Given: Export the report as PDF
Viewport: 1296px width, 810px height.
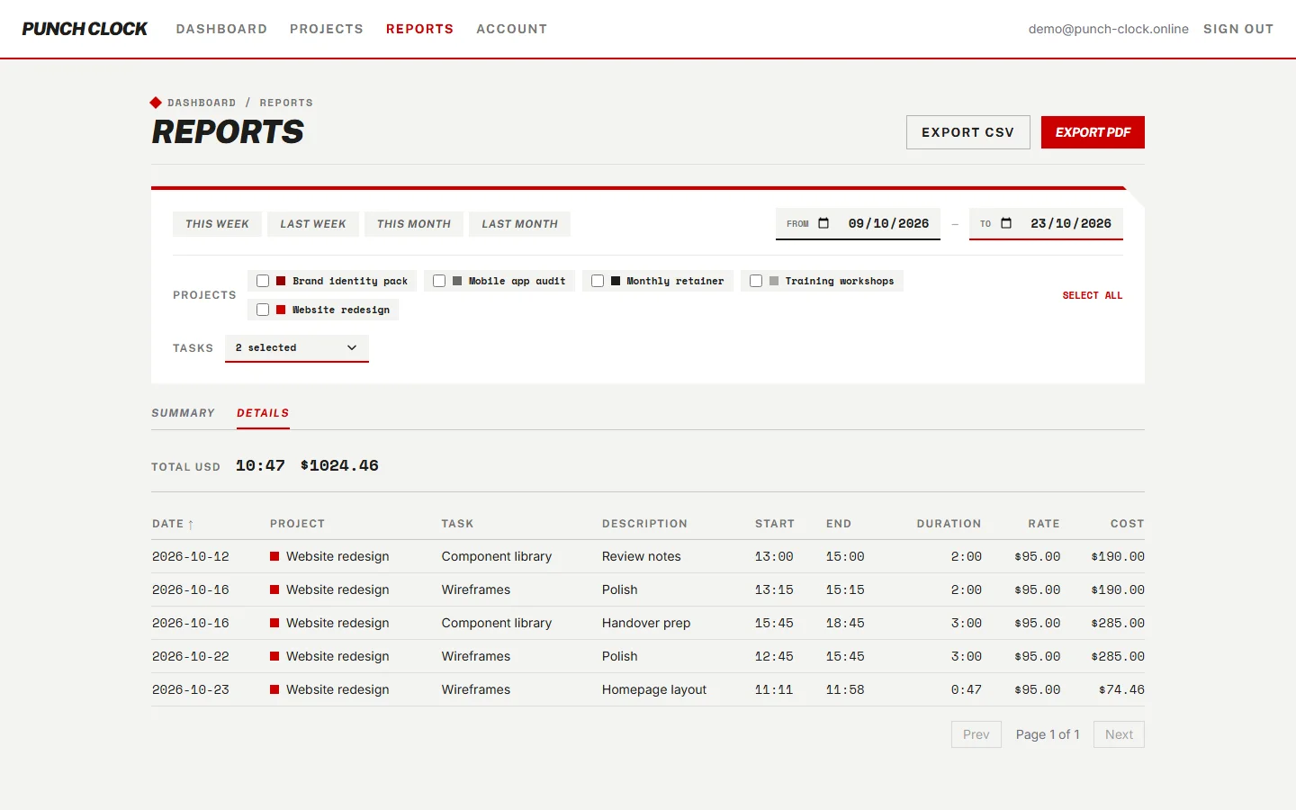Looking at the screenshot, I should pyautogui.click(x=1093, y=132).
